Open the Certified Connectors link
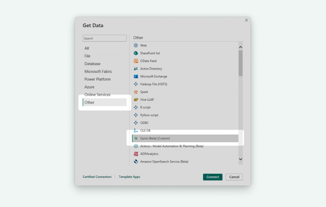 pos(97,177)
